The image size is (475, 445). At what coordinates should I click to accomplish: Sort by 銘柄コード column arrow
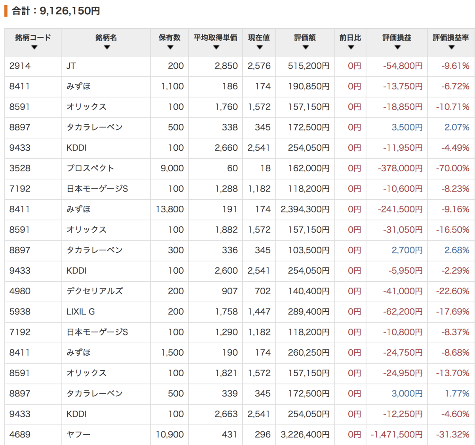pos(34,47)
